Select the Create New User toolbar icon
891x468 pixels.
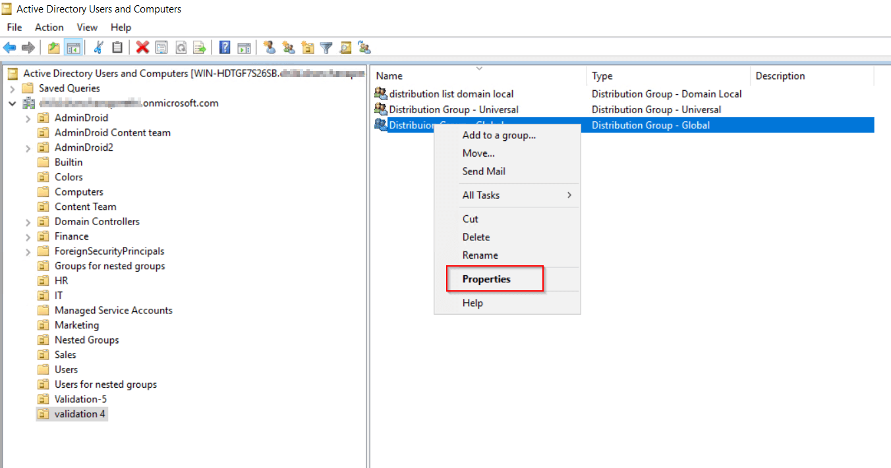click(x=270, y=47)
